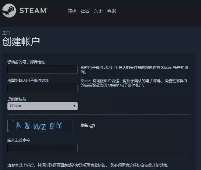201x170 pixels.
Task: Go to the 主页 breadcrumb link
Action: (6, 33)
